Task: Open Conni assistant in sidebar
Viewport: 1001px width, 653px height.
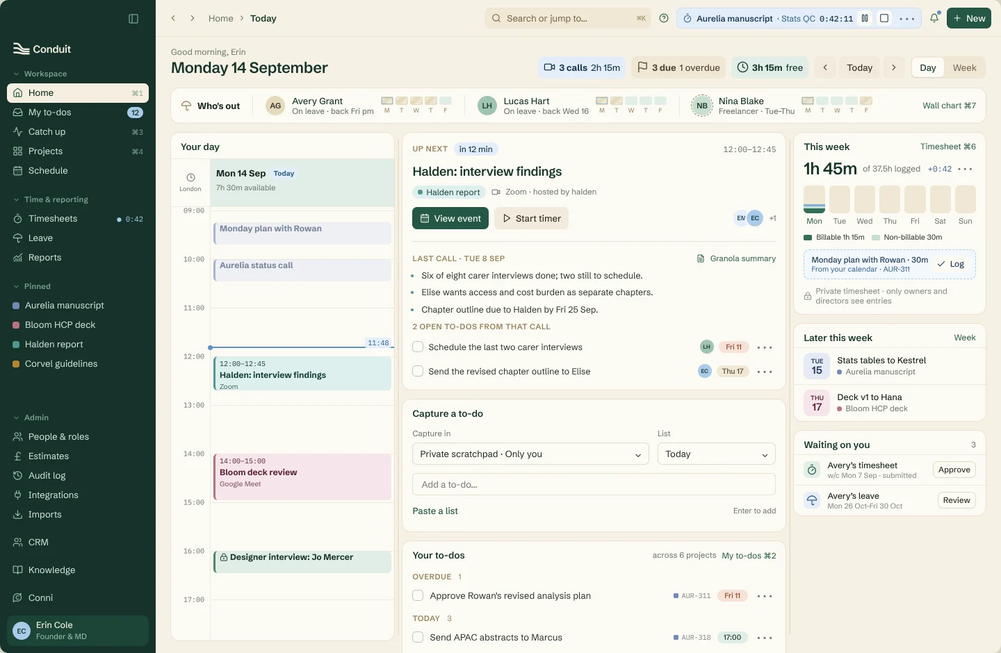Action: coord(78,597)
